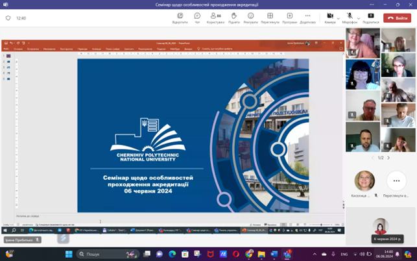Raise your hand in the meeting
The height and width of the screenshot is (261, 417).
tap(234, 18)
